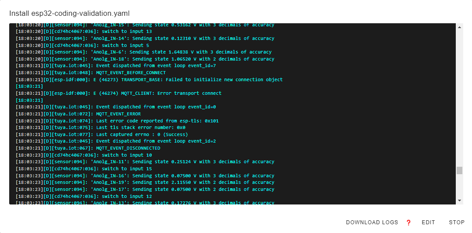Click the Anolg_IN-19 sensor state line
This screenshot has height=233, width=472.
click(x=145, y=183)
